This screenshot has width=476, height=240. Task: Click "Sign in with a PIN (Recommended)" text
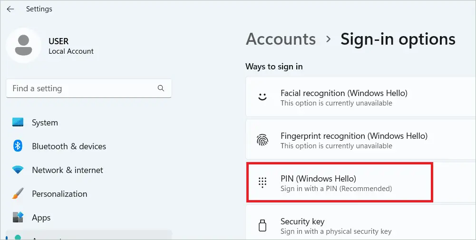(336, 188)
